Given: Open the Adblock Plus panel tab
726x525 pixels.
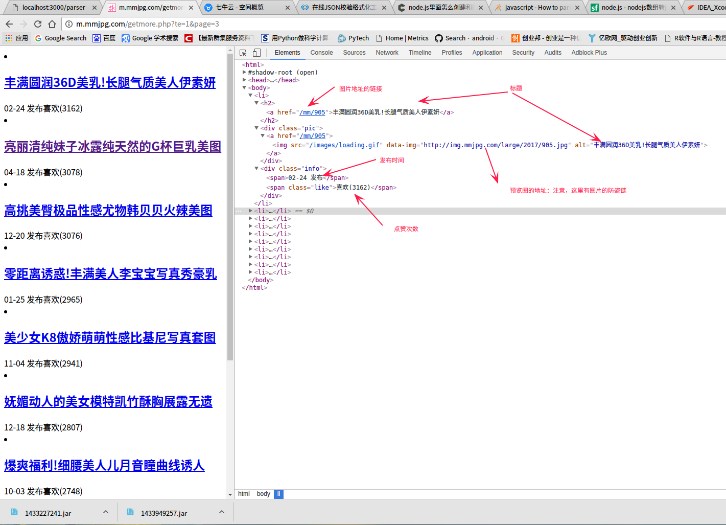Looking at the screenshot, I should 589,53.
